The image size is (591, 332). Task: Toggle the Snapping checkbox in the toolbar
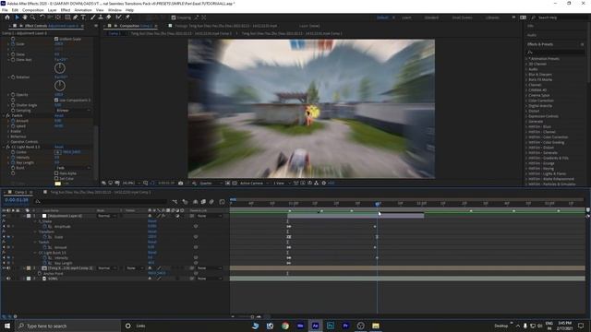[174, 18]
